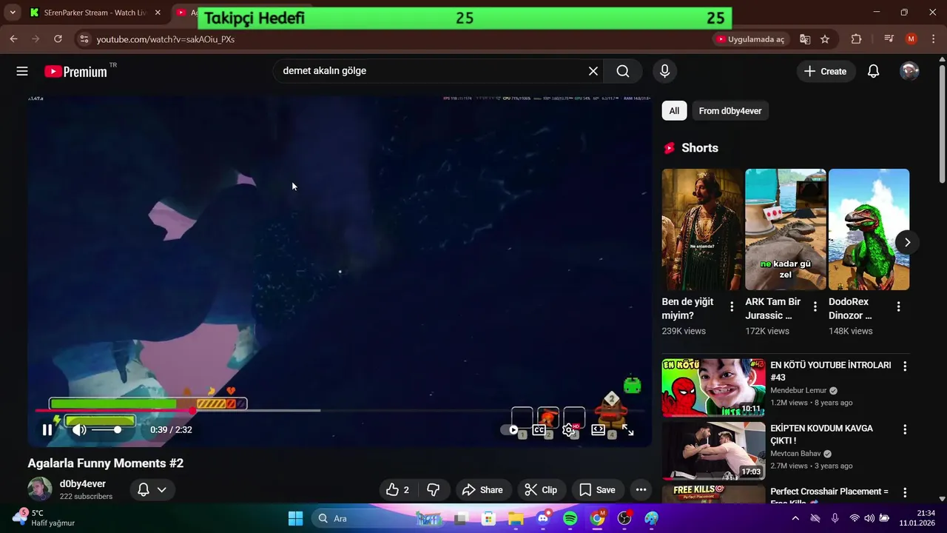This screenshot has width=947, height=533.
Task: Open options for 'Ben de yiğit miyim?' short
Action: tap(732, 306)
